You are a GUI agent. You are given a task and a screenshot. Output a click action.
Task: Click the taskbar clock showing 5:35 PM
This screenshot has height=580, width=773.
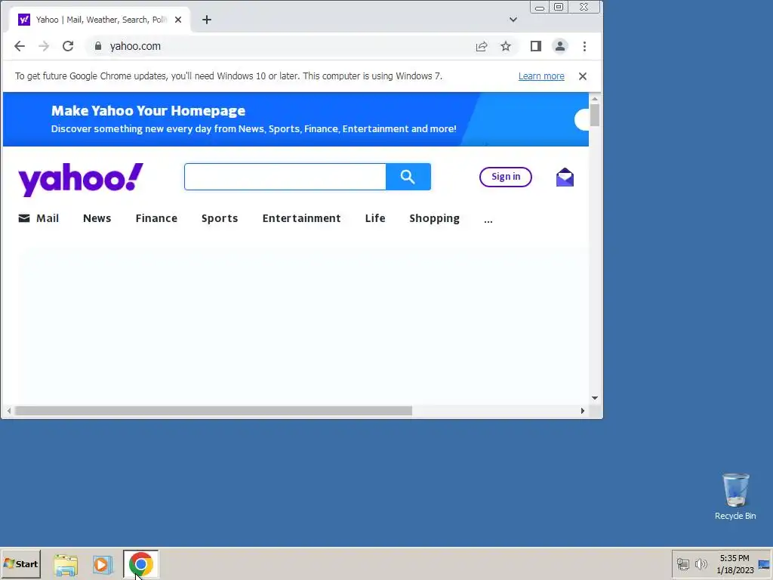[735, 563]
